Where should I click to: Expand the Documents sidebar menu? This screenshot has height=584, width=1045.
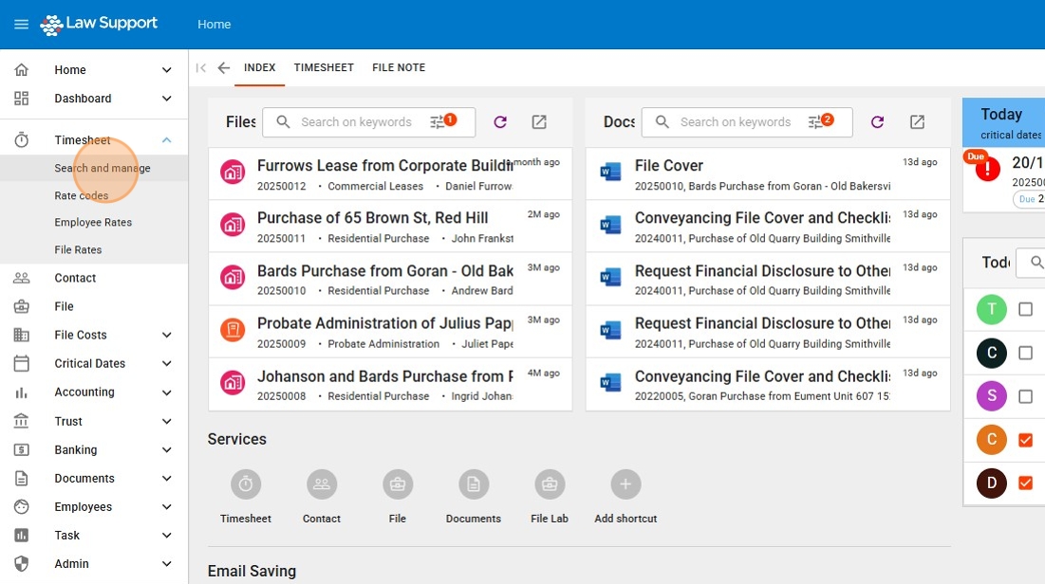click(x=167, y=479)
